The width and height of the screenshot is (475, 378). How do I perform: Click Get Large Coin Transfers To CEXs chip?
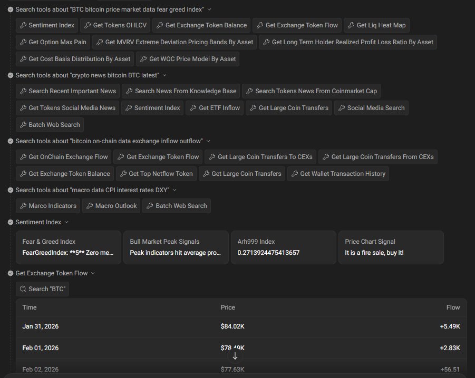coord(260,157)
